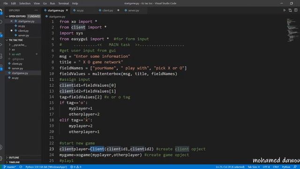This screenshot has height=169, width=300.
Task: Change CRLF end of line sequence
Action: coord(276,167)
